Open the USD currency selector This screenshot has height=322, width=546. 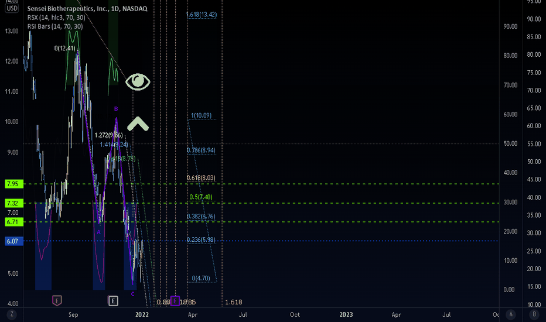pyautogui.click(x=12, y=8)
